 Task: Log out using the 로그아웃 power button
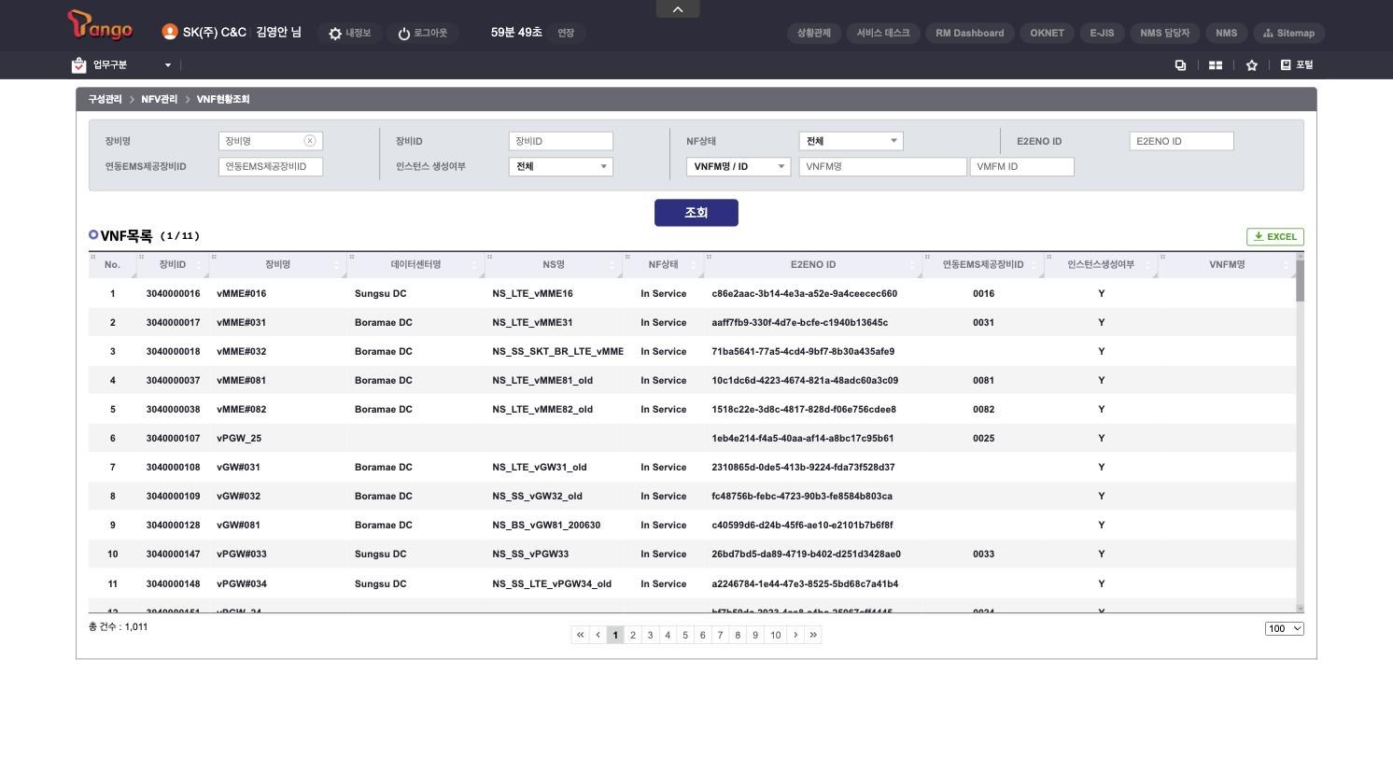point(422,34)
